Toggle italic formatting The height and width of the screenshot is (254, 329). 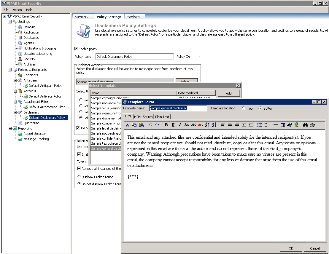[179, 125]
